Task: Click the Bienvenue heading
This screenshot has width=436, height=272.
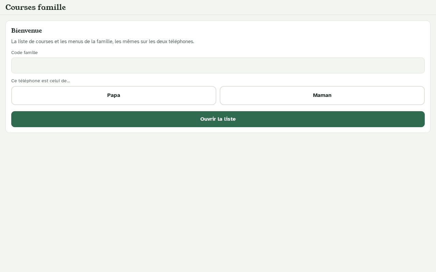Action: (27, 31)
